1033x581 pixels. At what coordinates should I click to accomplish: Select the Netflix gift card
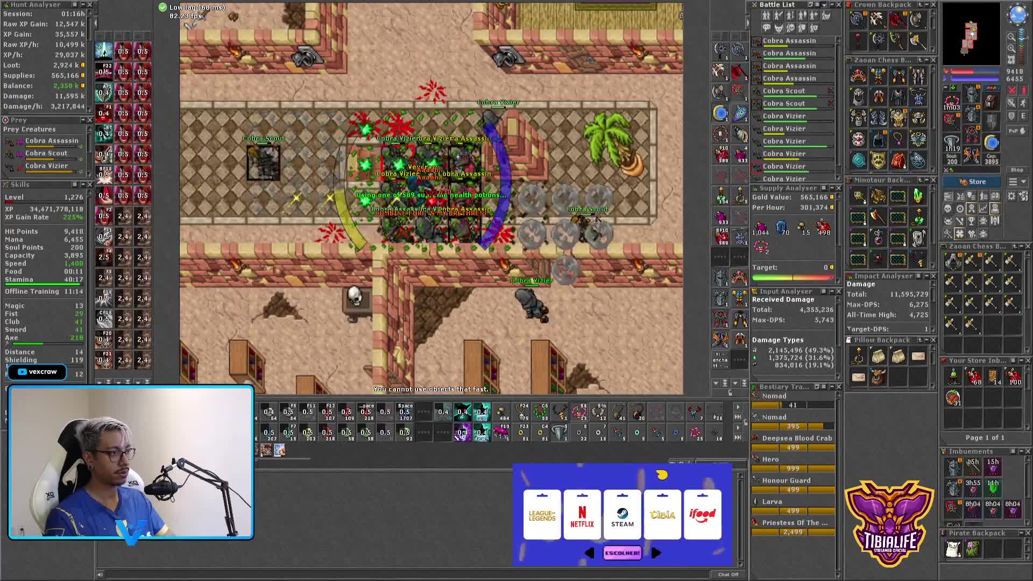click(582, 515)
